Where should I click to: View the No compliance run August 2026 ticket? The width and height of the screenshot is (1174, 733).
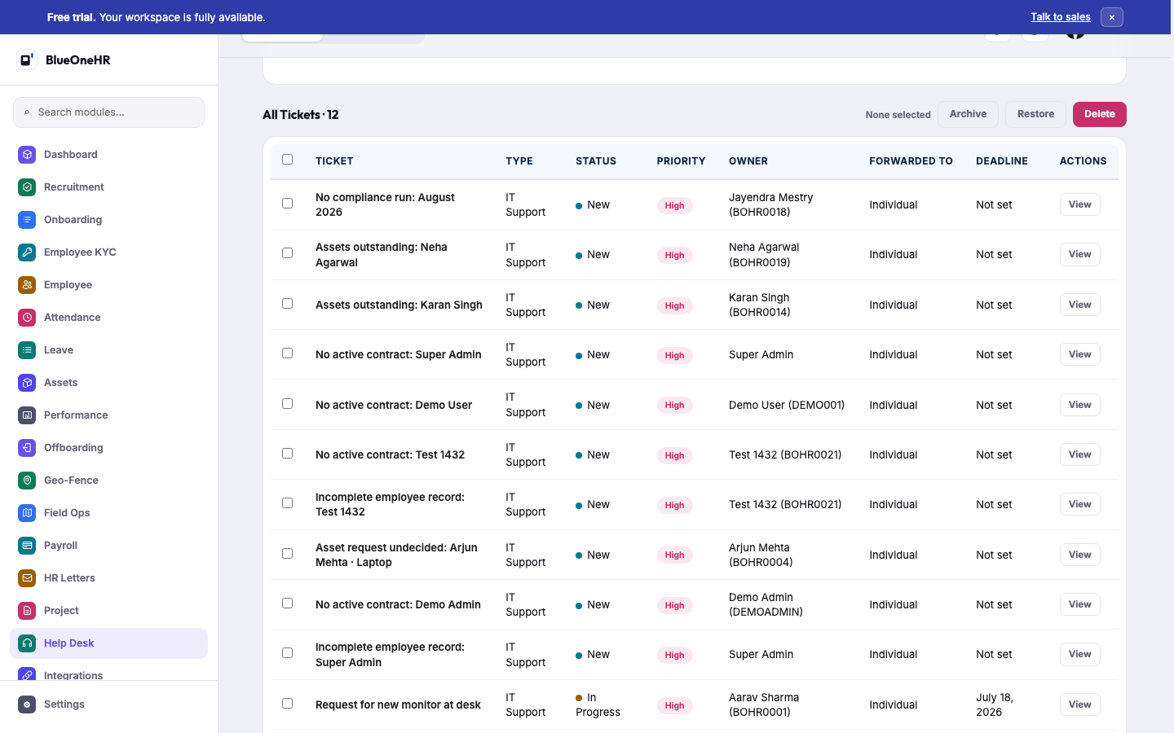point(1079,204)
